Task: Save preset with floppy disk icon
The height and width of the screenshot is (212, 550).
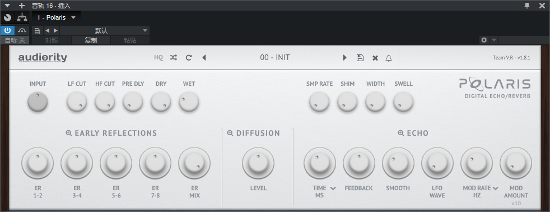Action: 360,58
